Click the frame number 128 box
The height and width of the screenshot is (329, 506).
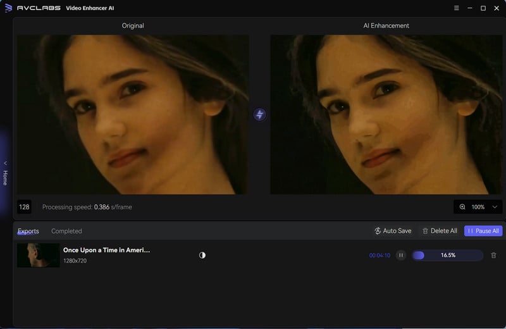click(24, 207)
